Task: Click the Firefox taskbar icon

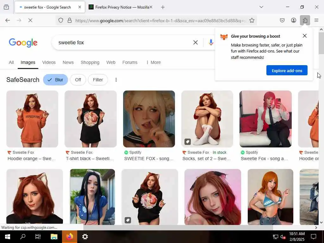Action: 69,237
